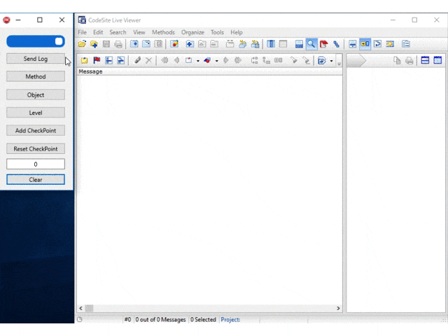This screenshot has width=448, height=336.
Task: Click the red app icon in small window title bar
Action: pos(6,20)
